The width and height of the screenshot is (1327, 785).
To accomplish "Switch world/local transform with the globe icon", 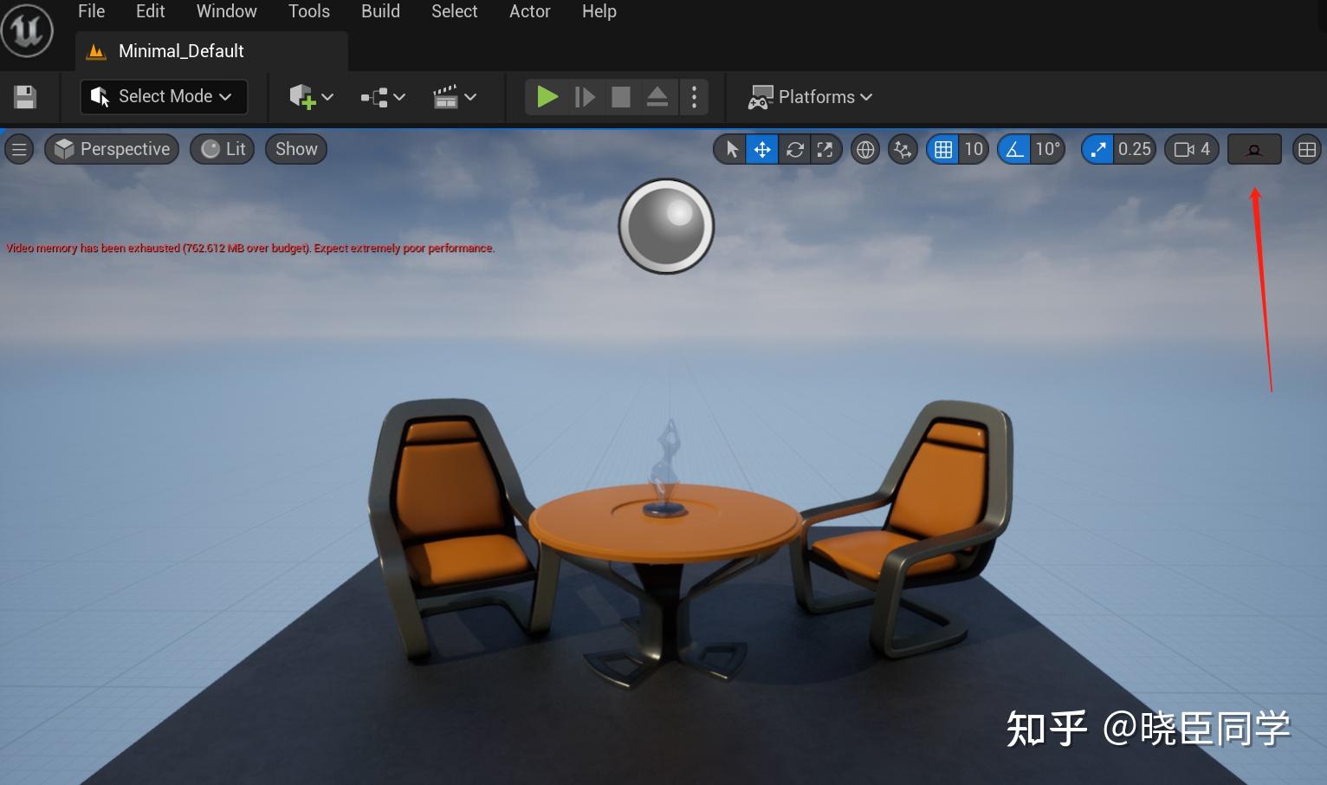I will (x=864, y=148).
